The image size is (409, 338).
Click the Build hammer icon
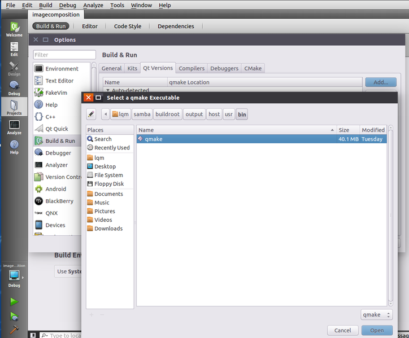pyautogui.click(x=14, y=330)
